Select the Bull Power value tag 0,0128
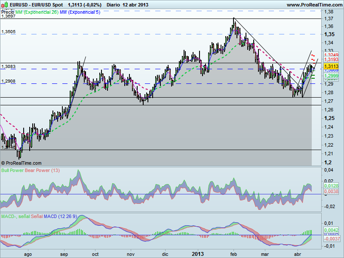The width and height of the screenshot is (344, 258). [x=331, y=186]
